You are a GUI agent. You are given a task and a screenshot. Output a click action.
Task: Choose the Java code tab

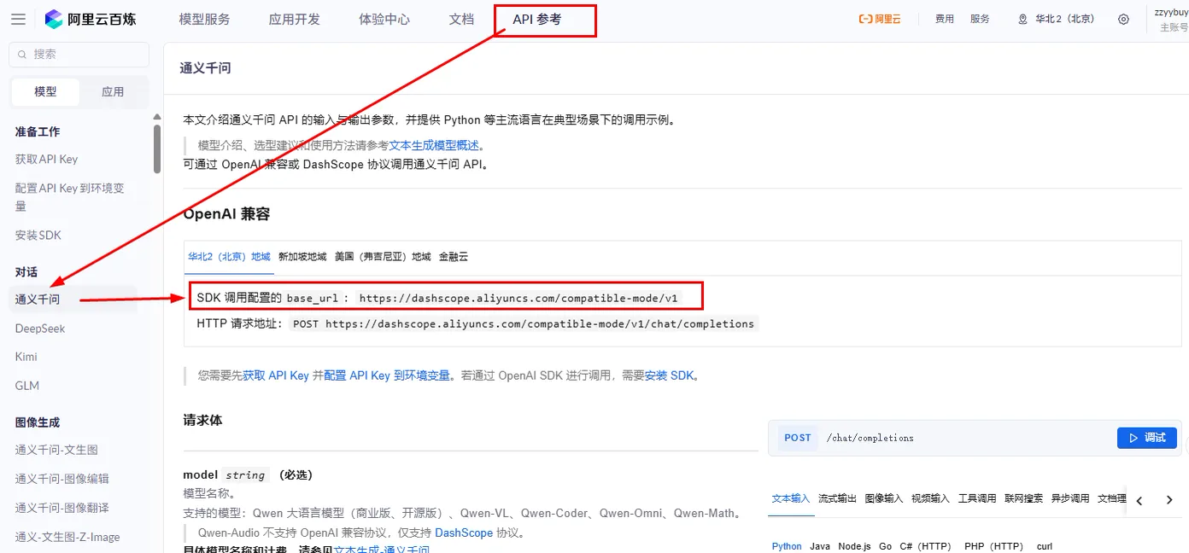[x=820, y=546]
